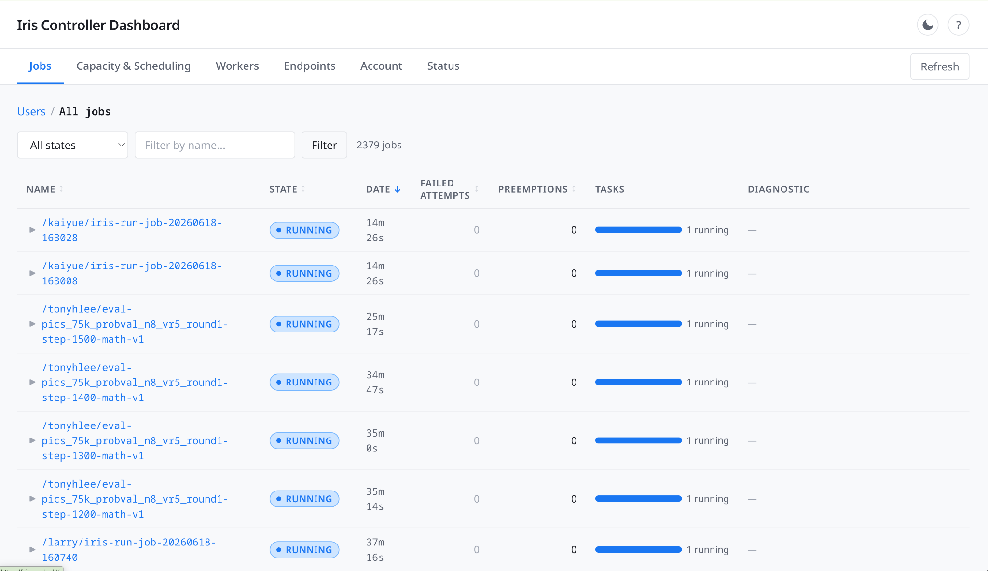Click the 34m 47s date value
The height and width of the screenshot is (571, 988).
(375, 382)
